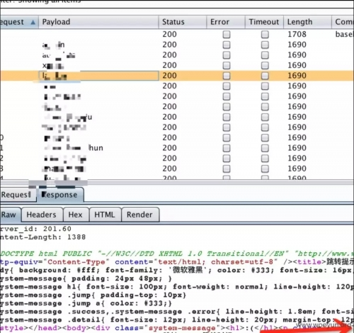Viewport: 354px width, 333px height.
Task: Tick the Timeout checkbox for the 1708 row
Action: click(265, 35)
